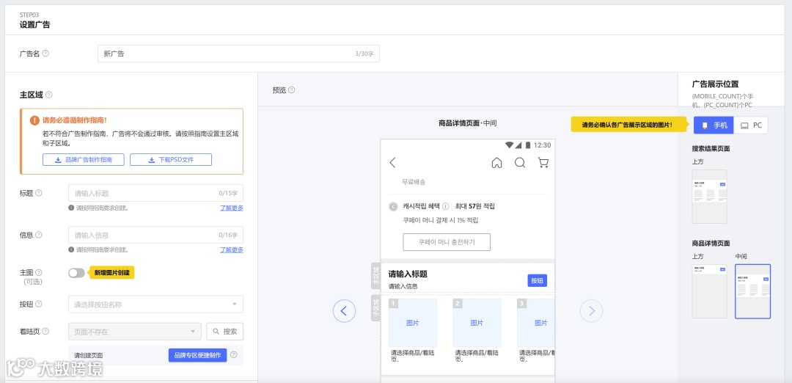The width and height of the screenshot is (792, 383).
Task: Click back arrow in phone preview
Action: coord(392,163)
